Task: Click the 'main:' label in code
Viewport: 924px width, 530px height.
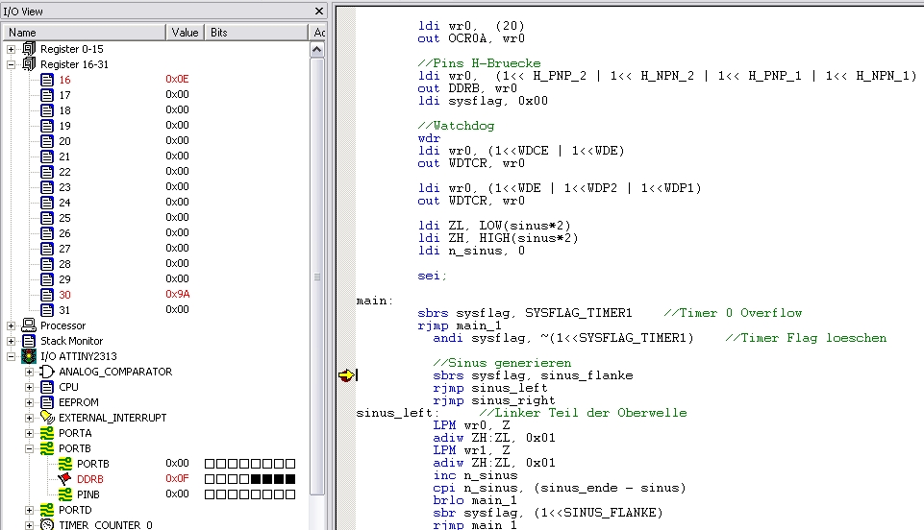Action: click(374, 301)
